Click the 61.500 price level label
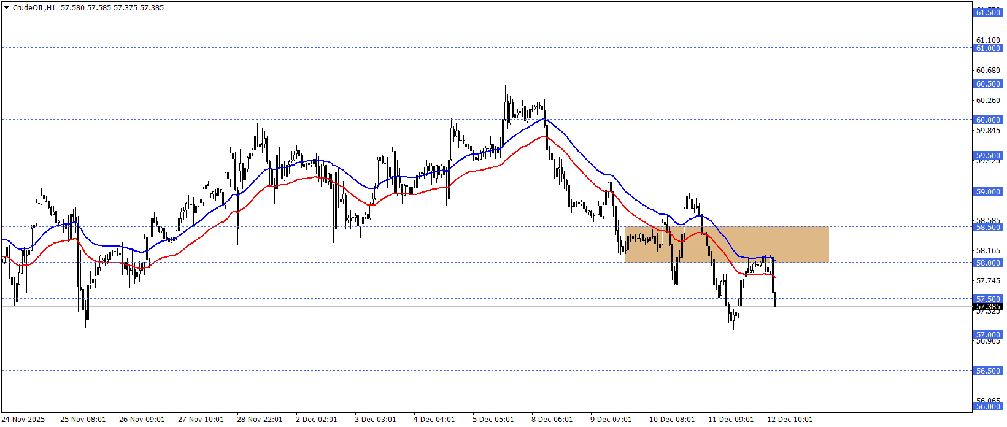This screenshot has height=427, width=1007. (x=987, y=12)
